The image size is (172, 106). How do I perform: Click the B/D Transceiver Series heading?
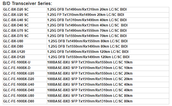[x=27, y=3]
